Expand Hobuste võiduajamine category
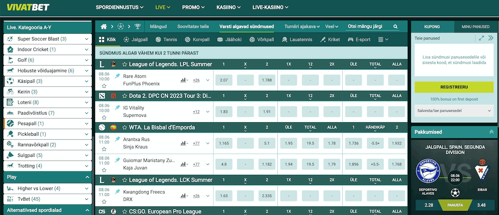 (x=87, y=71)
